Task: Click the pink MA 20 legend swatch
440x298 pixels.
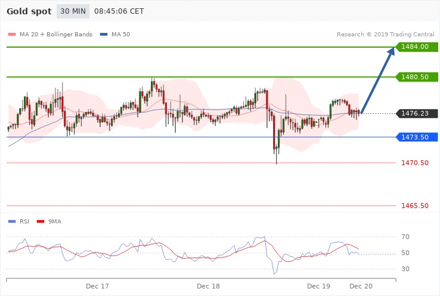Action: coord(11,34)
